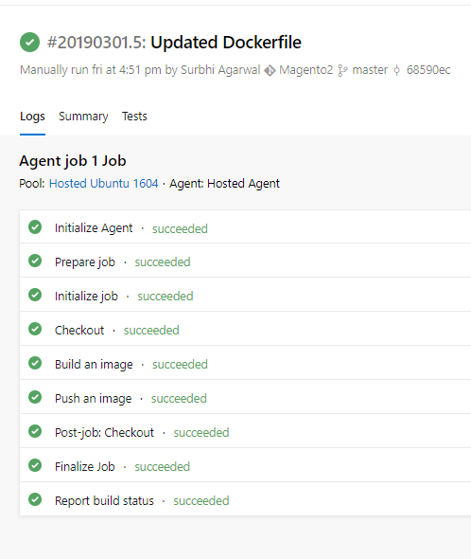Open the Initialize job step log

pos(245,296)
